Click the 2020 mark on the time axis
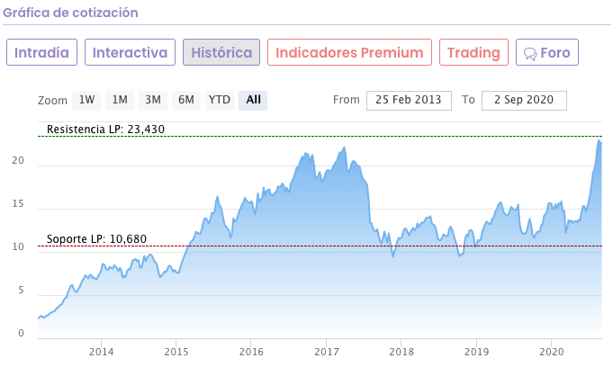Viewport: 613px width, 367px height. 550,351
